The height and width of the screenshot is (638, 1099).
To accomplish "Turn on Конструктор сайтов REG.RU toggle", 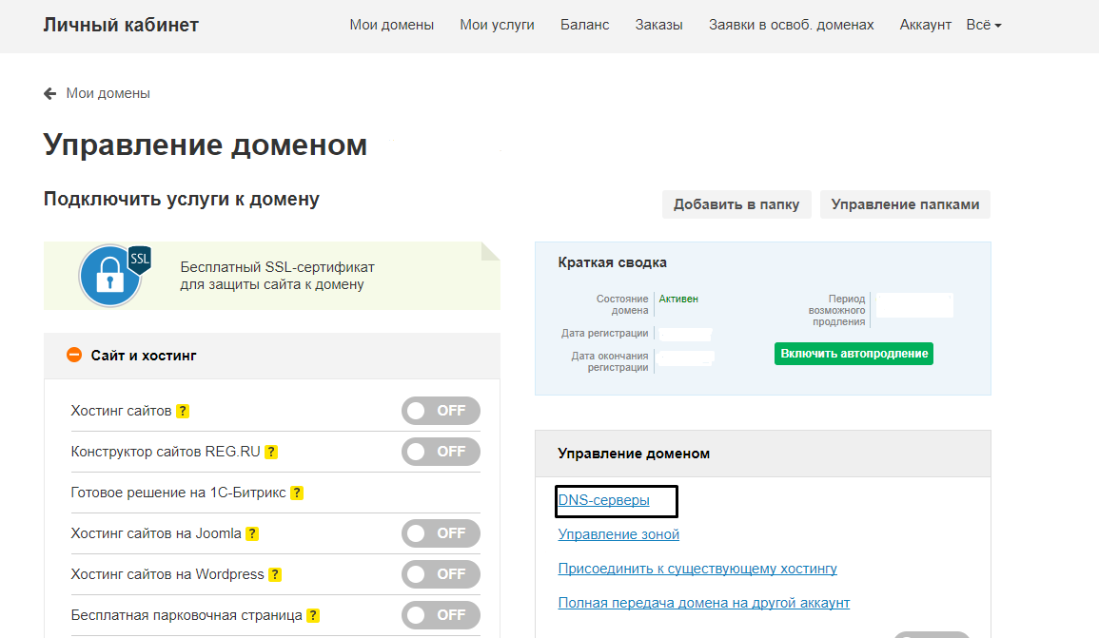I will pos(441,452).
